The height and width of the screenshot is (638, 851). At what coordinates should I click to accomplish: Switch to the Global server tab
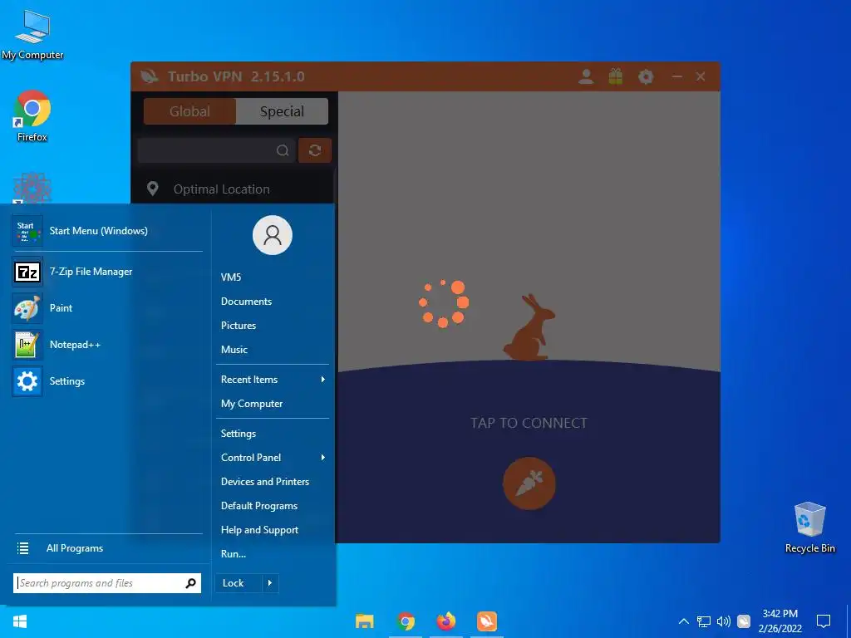coord(189,111)
